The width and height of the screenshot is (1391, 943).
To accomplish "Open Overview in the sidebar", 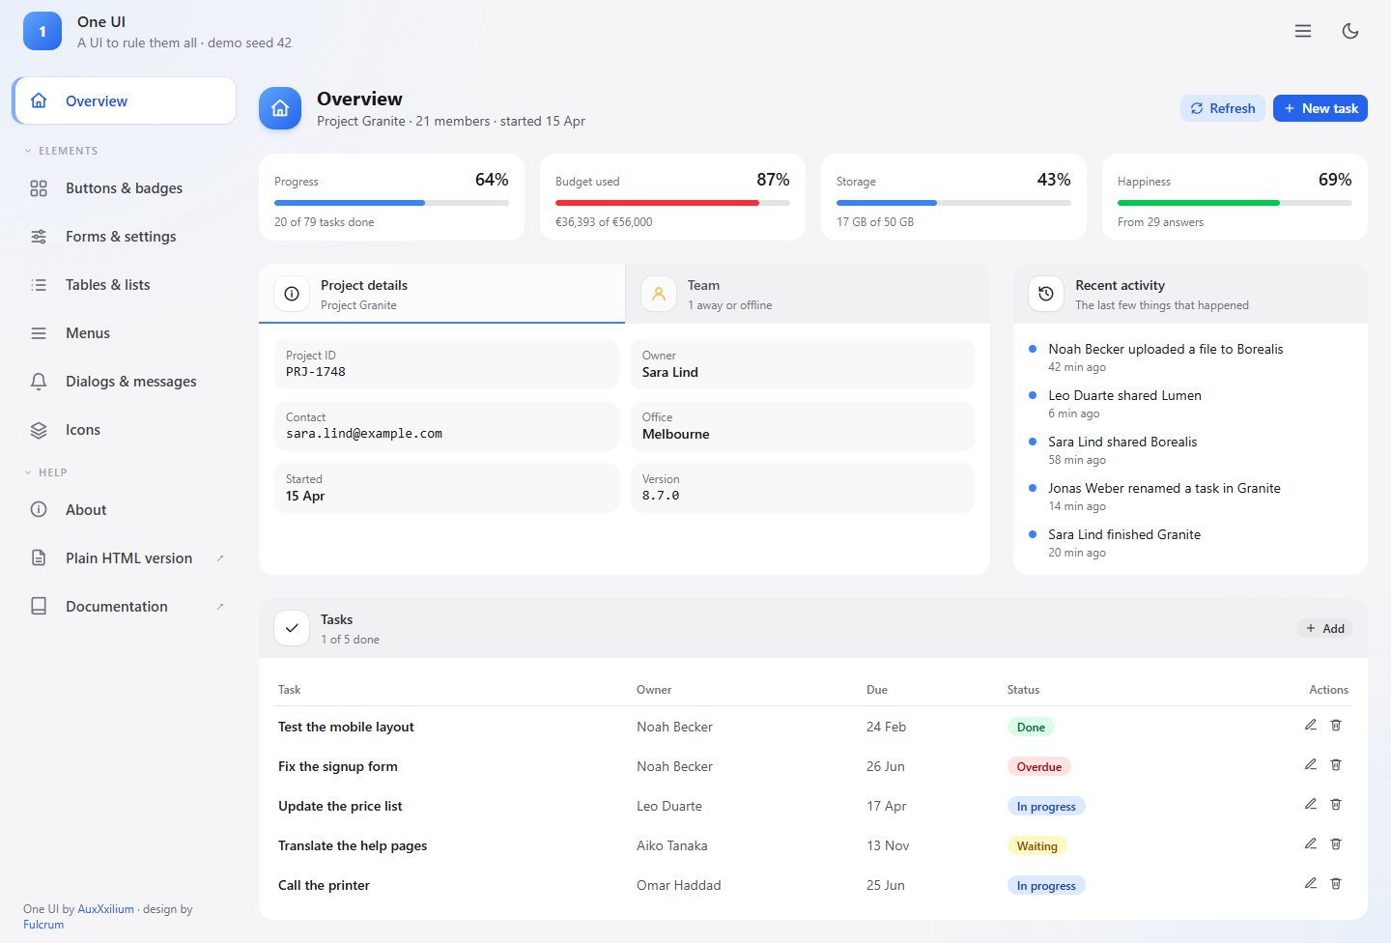I will pos(124,100).
